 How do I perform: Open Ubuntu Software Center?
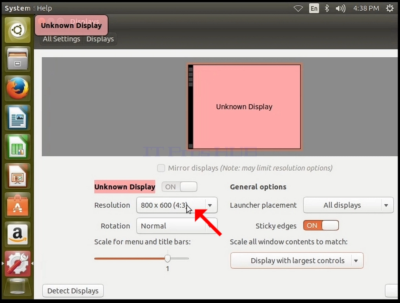point(17,205)
